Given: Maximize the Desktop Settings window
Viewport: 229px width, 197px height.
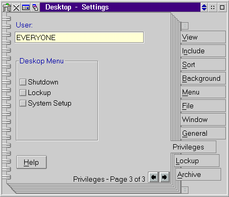Looking at the screenshot, I should 222,7.
